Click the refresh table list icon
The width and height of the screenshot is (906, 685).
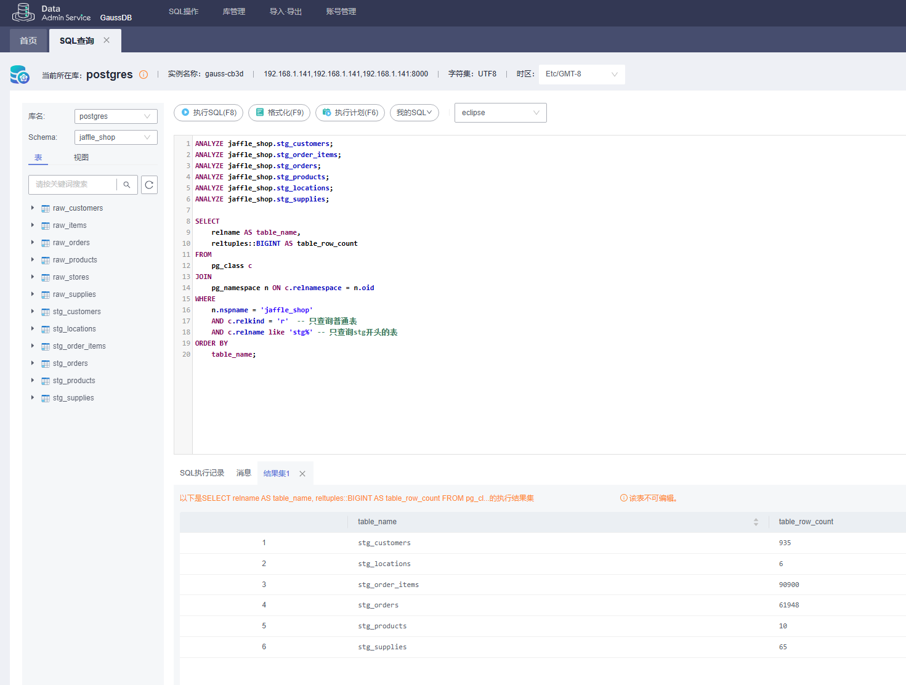[149, 185]
